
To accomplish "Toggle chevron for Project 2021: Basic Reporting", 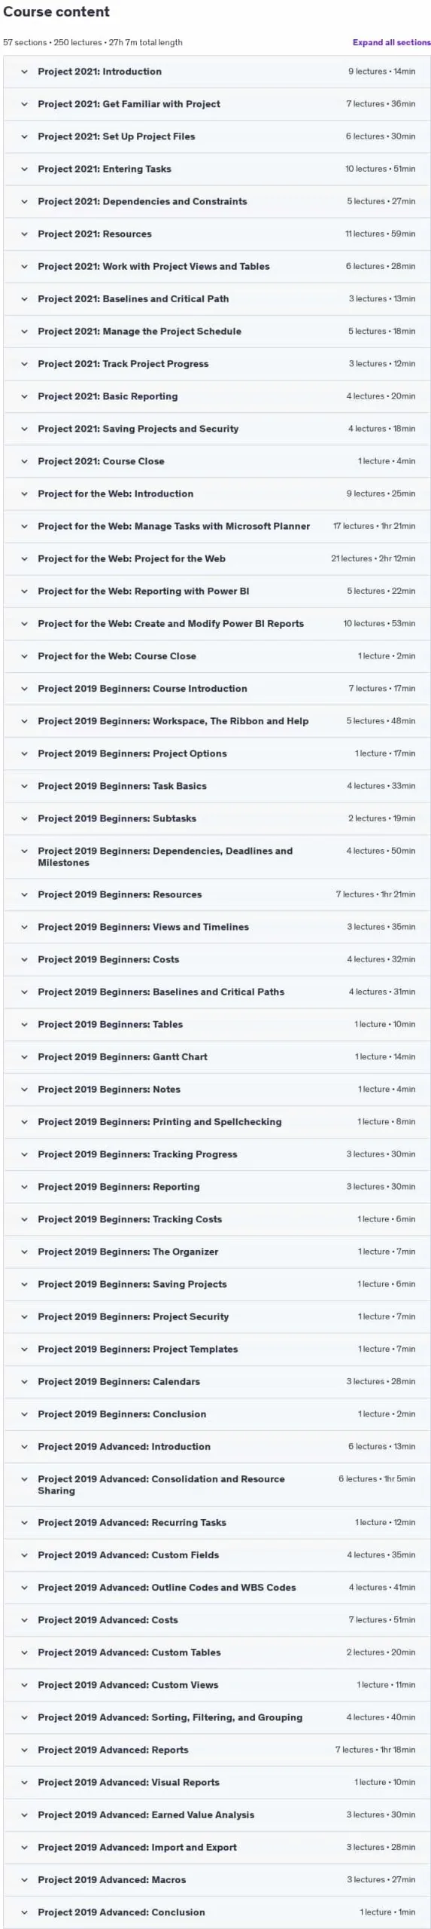I will pyautogui.click(x=24, y=396).
